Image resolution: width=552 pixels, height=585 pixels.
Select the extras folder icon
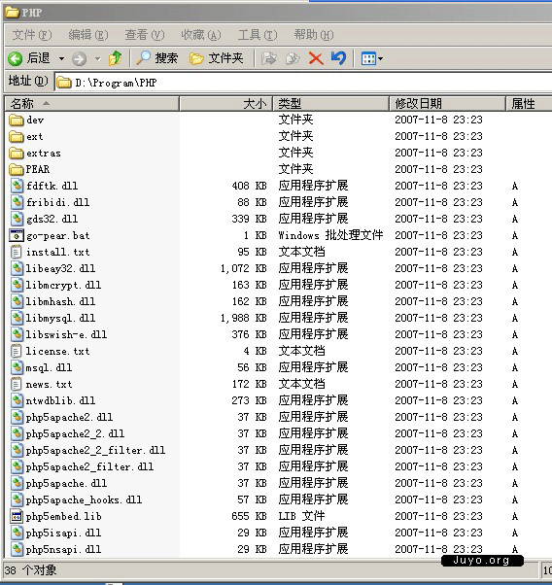coord(17,153)
